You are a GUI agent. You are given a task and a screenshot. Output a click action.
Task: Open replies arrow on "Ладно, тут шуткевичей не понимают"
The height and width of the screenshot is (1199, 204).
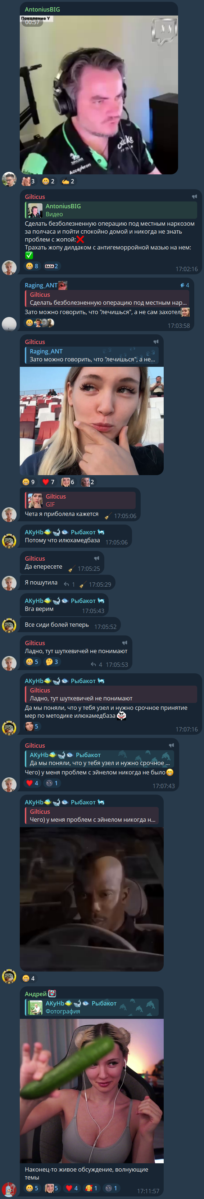point(96,664)
